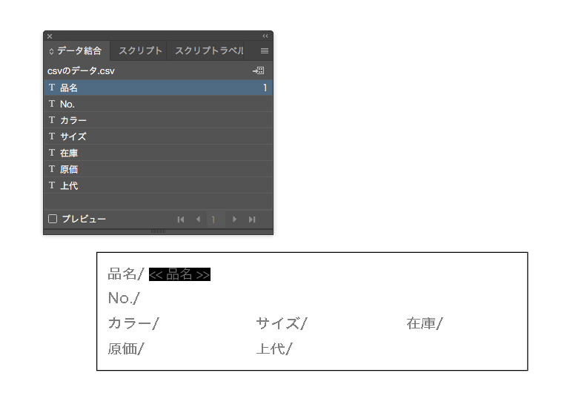The image size is (573, 413).
Task: Enable the プレビュー checkbox
Action: pyautogui.click(x=53, y=219)
